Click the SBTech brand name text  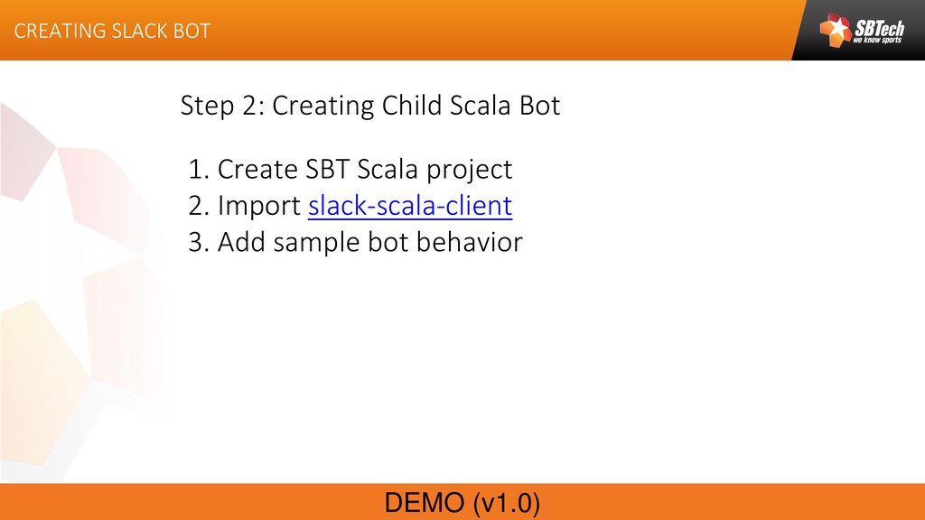click(878, 27)
